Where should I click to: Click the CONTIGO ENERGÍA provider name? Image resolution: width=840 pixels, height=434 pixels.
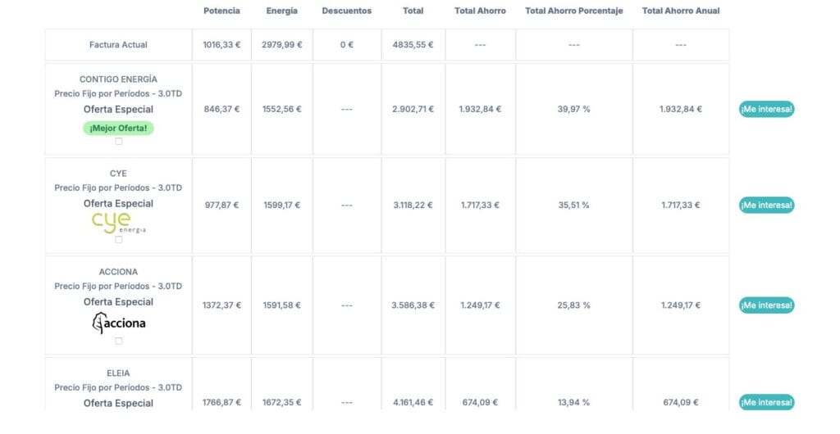(x=118, y=79)
